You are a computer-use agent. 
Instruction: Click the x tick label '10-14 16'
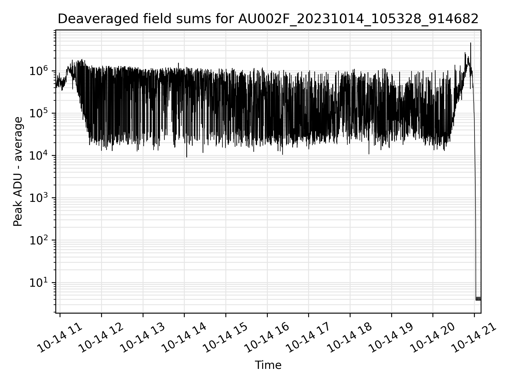pos(267,338)
